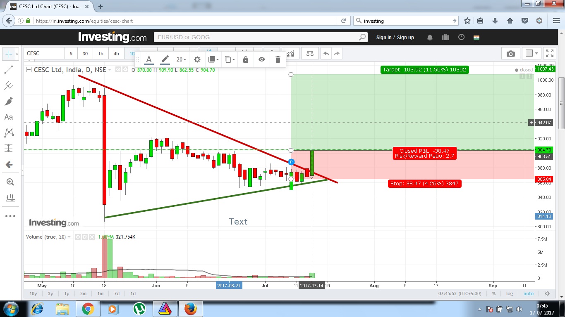Open uTorrent from Windows taskbar
Image resolution: width=565 pixels, height=317 pixels.
tap(139, 309)
